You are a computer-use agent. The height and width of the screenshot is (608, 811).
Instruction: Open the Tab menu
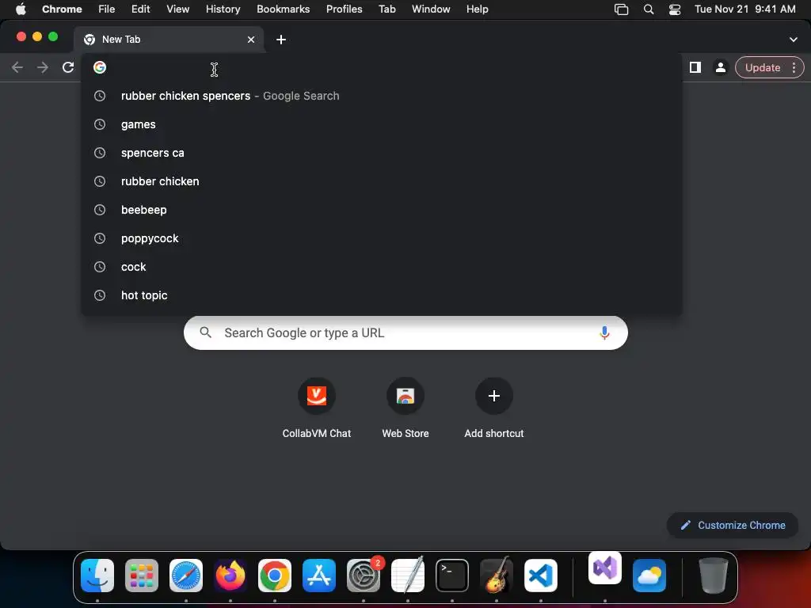coord(386,9)
